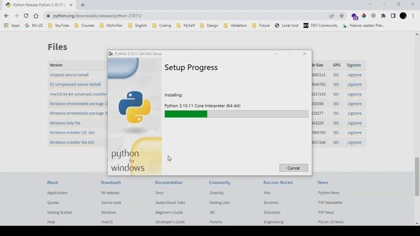Open the extensions puzzle icon
Viewport: 420px width, 236px height.
point(383,16)
